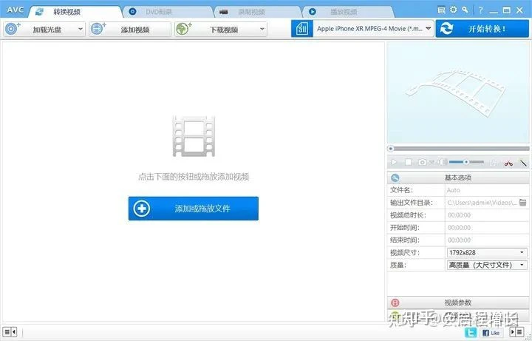Click the magic wand effects icon

tap(524, 163)
